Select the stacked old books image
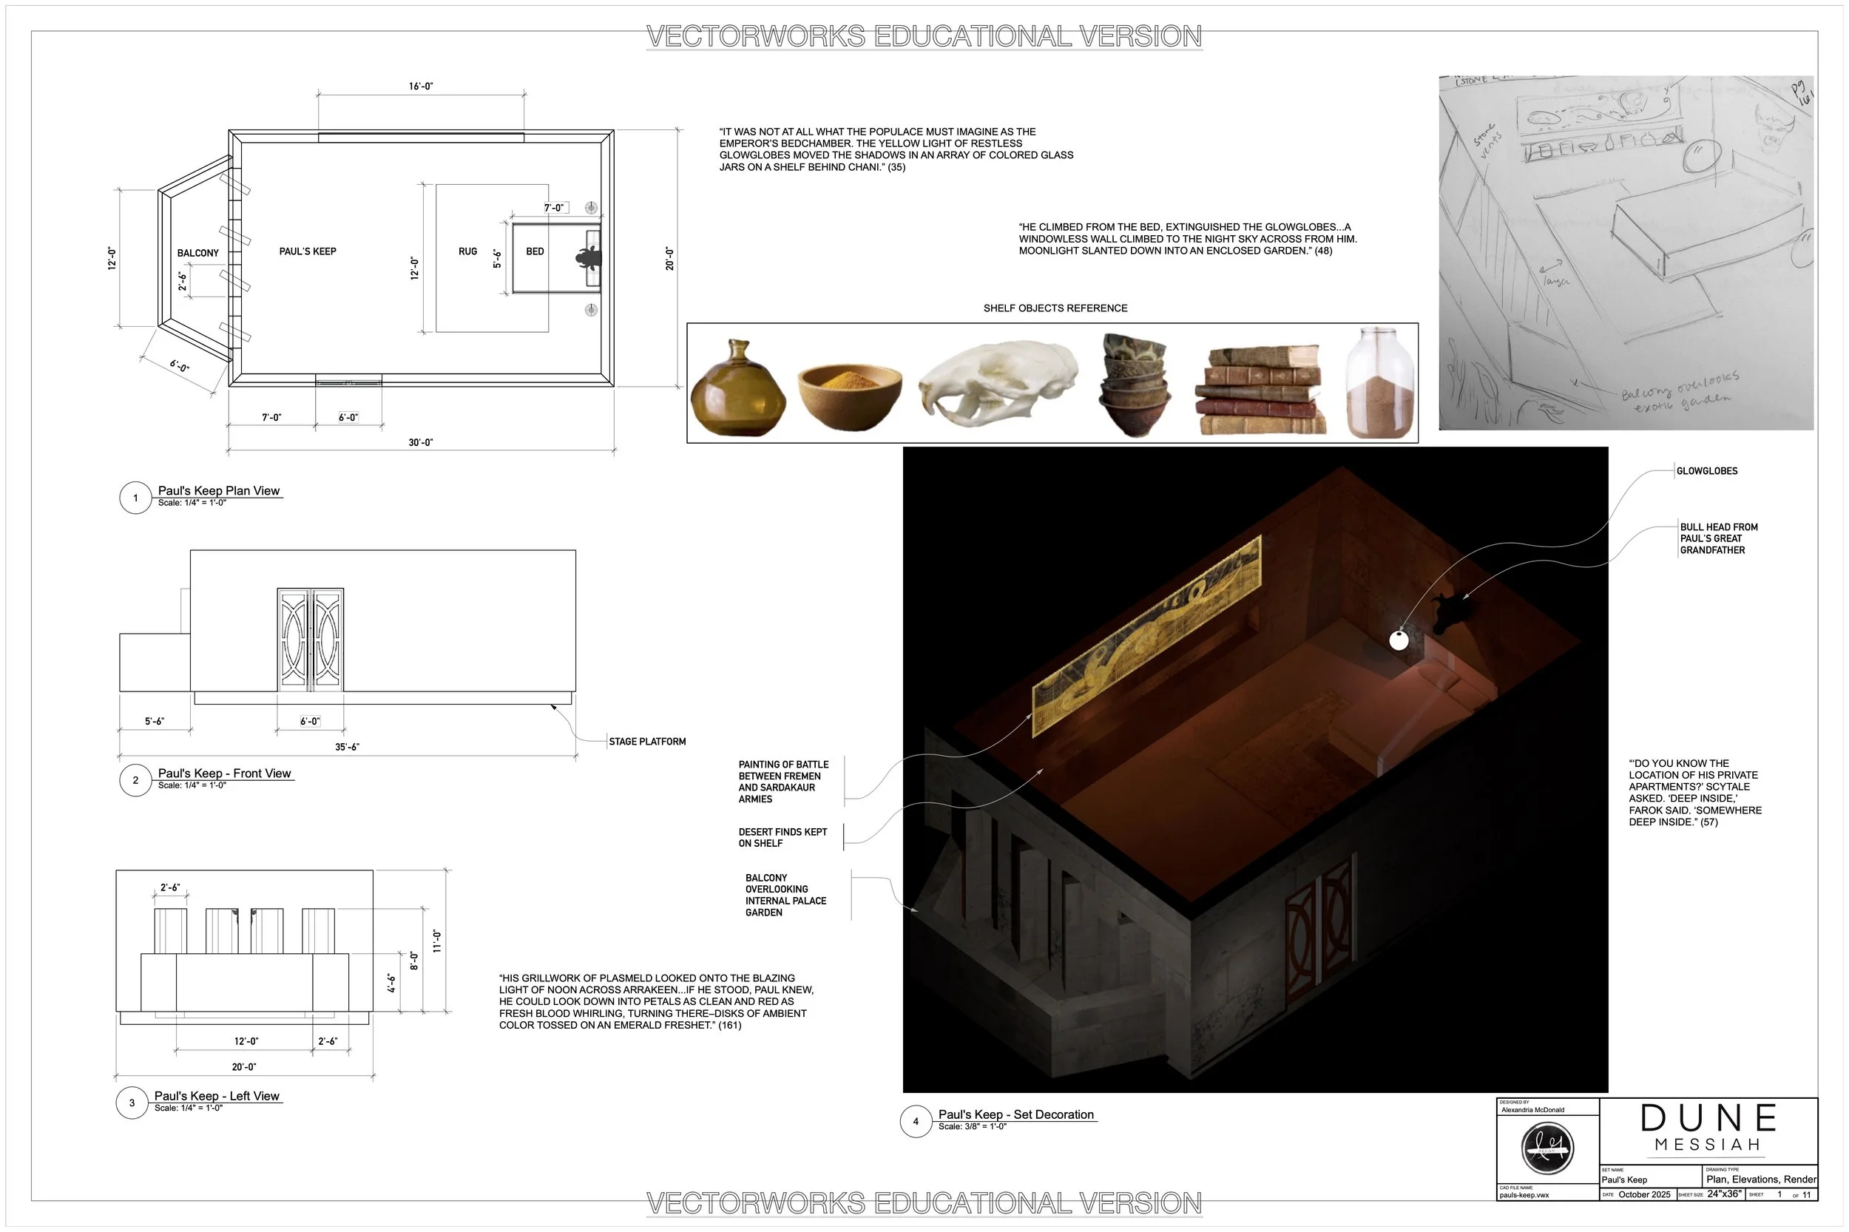This screenshot has height=1232, width=1849. 1260,390
